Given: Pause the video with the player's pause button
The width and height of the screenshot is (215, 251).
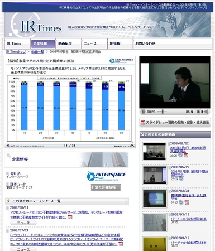Looking at the screenshot, I should coord(143,112).
